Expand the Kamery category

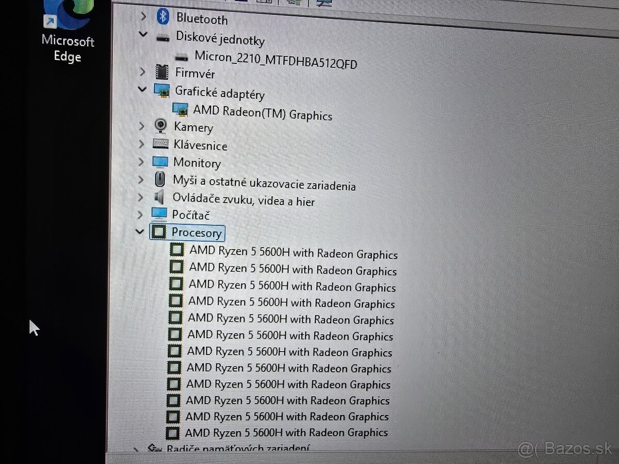click(x=141, y=125)
